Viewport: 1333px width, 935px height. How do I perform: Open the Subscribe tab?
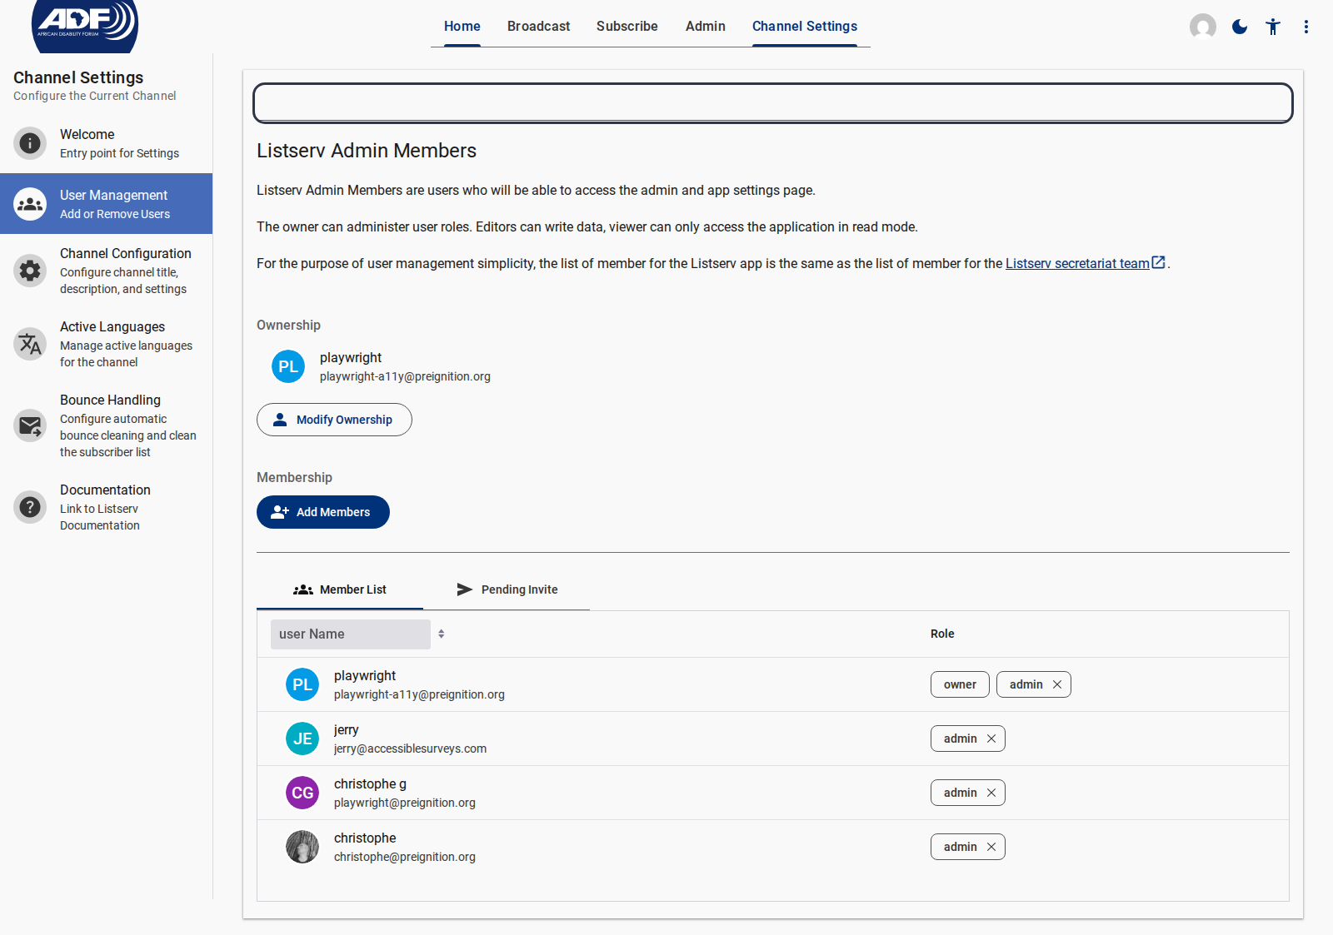coord(627,27)
